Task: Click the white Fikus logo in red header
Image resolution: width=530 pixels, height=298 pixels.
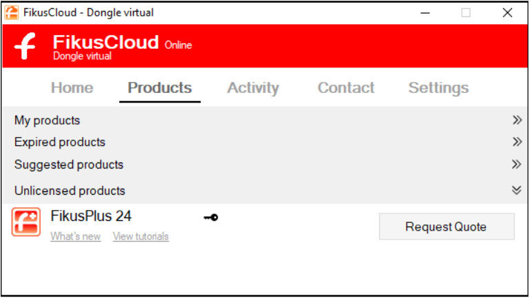Action: click(26, 47)
